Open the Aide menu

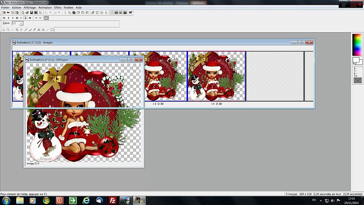coord(79,7)
